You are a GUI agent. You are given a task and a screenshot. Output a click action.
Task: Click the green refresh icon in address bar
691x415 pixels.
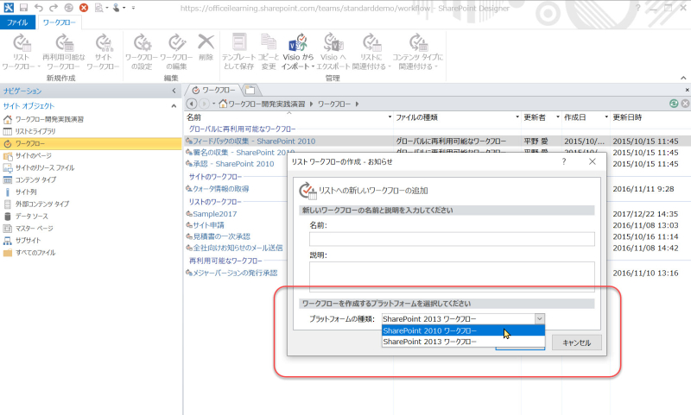point(674,104)
